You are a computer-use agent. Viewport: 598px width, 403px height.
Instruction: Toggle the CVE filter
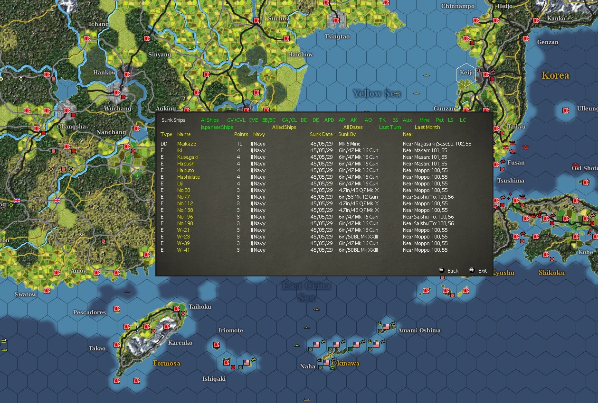tap(253, 120)
